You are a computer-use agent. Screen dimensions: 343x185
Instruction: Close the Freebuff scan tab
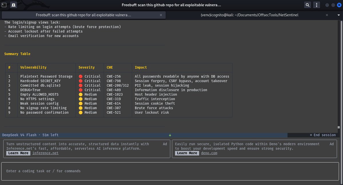tap(161, 15)
